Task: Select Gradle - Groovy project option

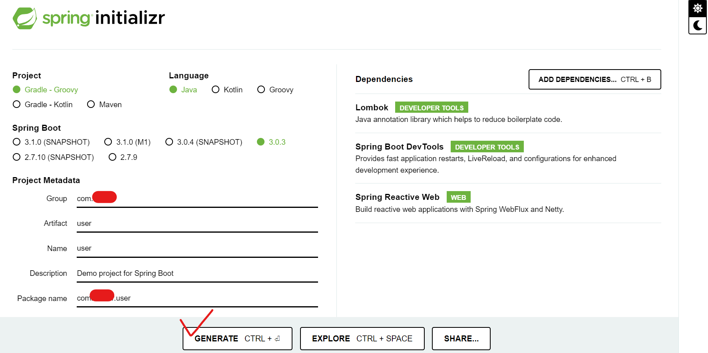Action: [x=45, y=90]
